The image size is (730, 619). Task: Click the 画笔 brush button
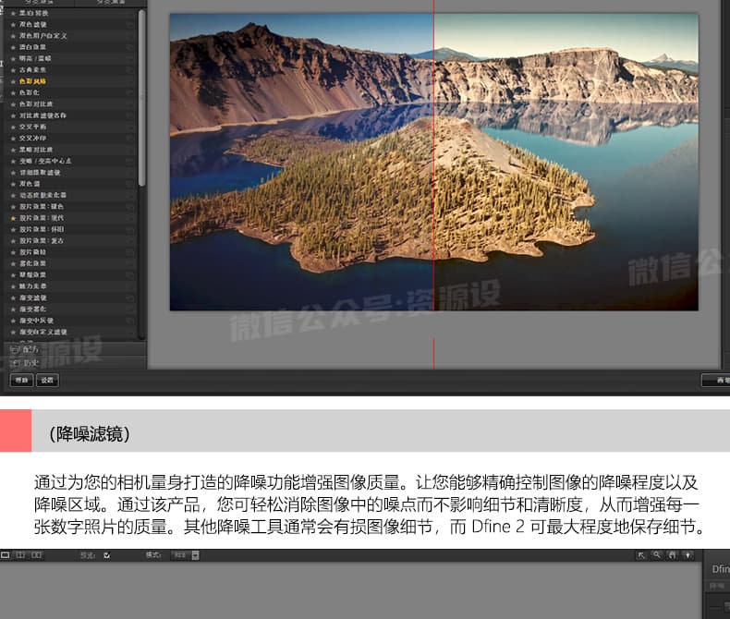717,381
